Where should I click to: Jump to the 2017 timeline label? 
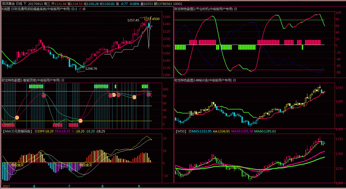point(6,186)
